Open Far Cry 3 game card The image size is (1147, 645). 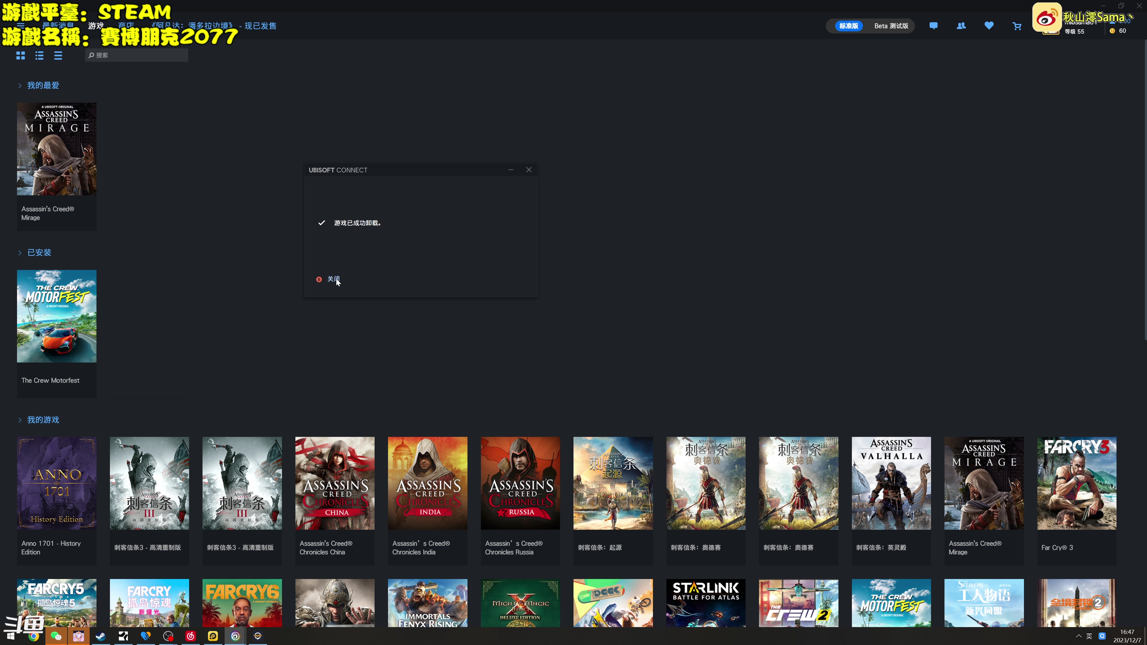(1077, 501)
